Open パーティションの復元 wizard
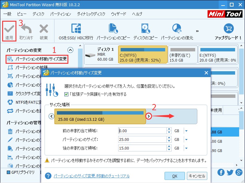Screen dimensions: 245x183 [x=177, y=32]
